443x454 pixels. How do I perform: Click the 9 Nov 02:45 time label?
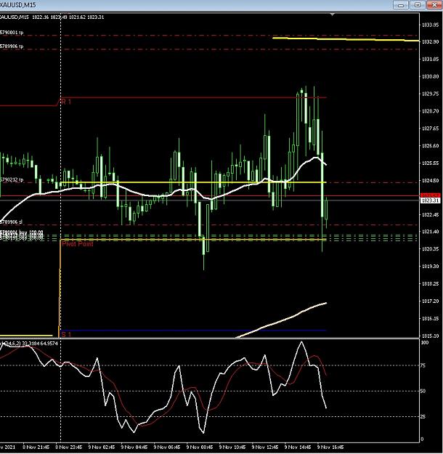(x=102, y=447)
